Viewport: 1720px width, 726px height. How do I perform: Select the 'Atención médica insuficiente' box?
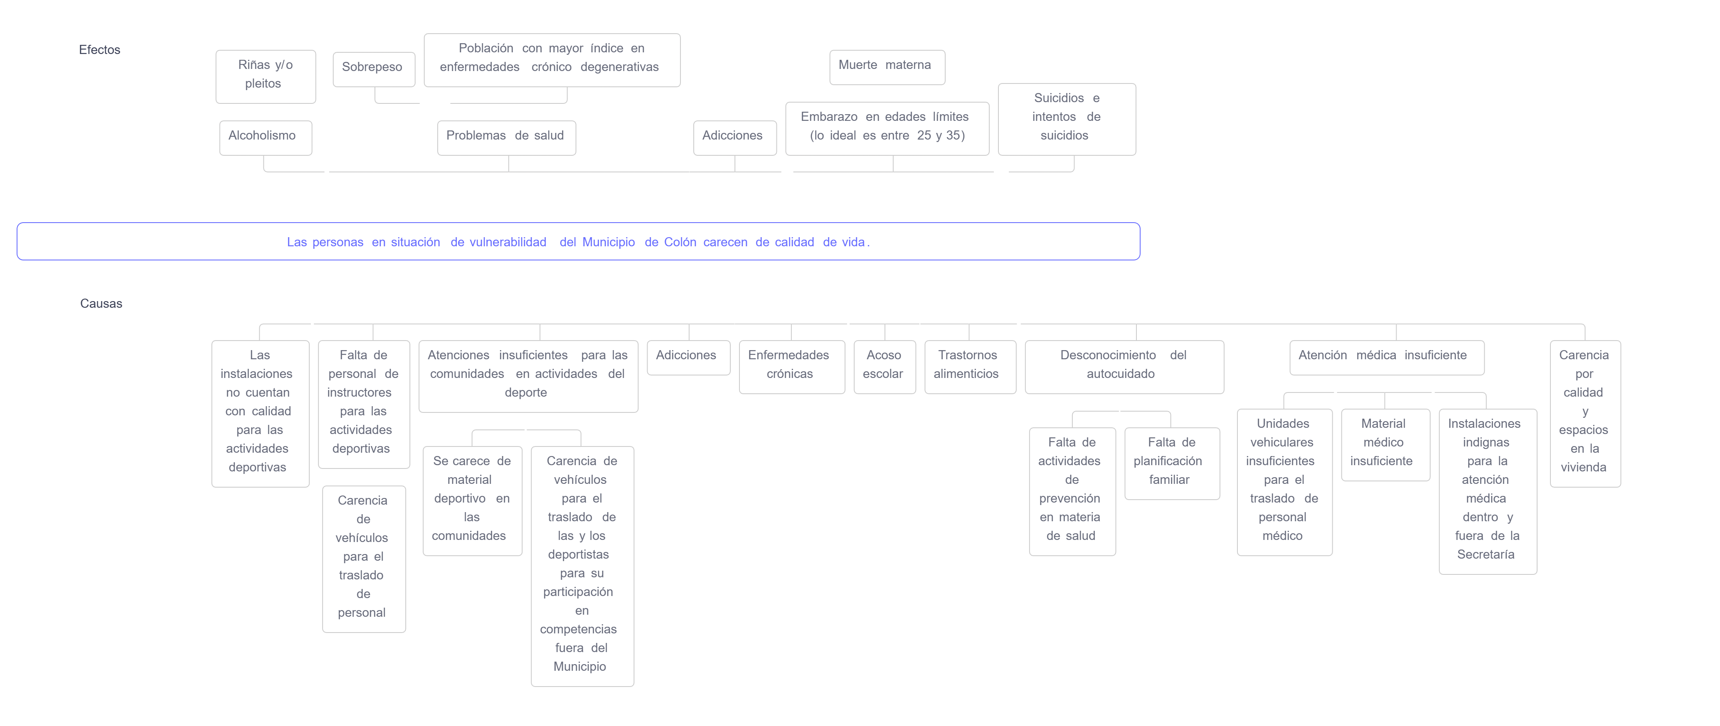(x=1386, y=357)
